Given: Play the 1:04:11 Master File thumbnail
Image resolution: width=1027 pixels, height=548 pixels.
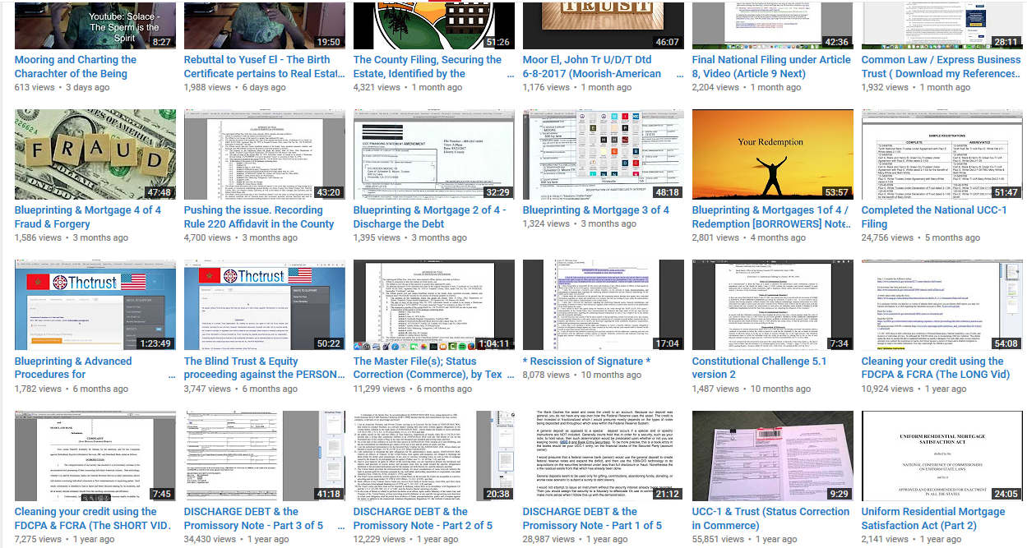Looking at the screenshot, I should 434,306.
